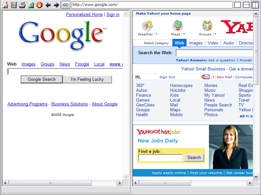Open the New Mail link
The image size is (261, 195).
[x=224, y=77]
